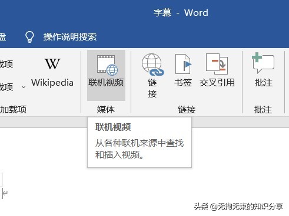Click the 批注 group label at bottom
Screen dimensions: 289x216
click(x=263, y=109)
